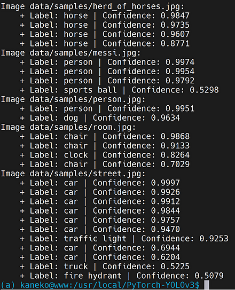Screen dimensions: 235x290
Task: Click the person.jpg image path line
Action: point(73,99)
